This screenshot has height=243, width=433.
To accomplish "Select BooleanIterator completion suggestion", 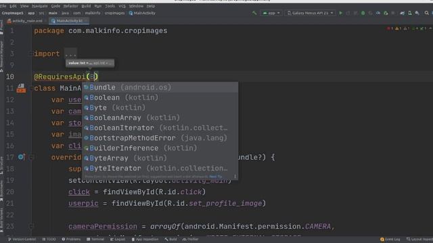I will pyautogui.click(x=160, y=128).
